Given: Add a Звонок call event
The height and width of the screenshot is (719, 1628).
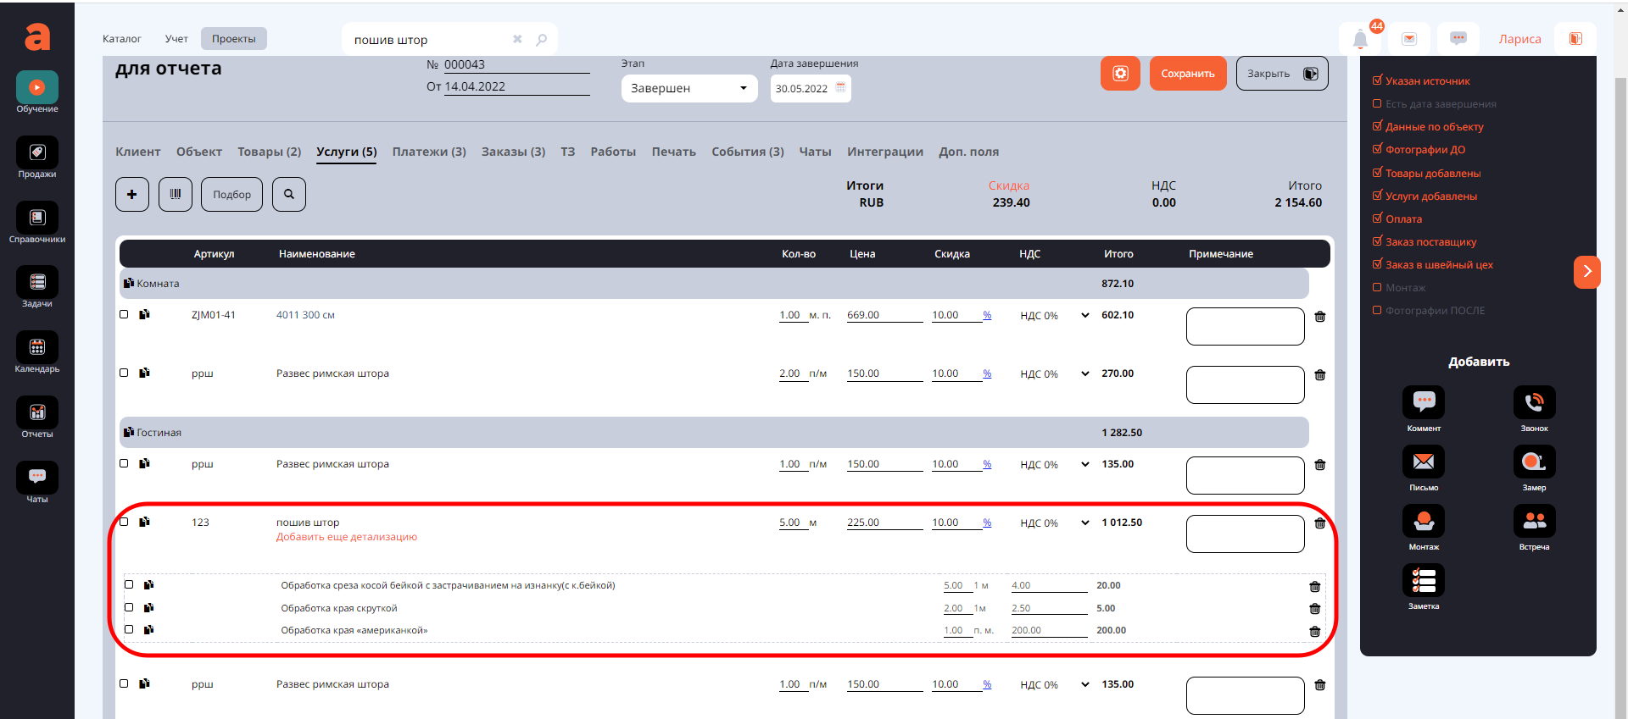Looking at the screenshot, I should tap(1534, 403).
